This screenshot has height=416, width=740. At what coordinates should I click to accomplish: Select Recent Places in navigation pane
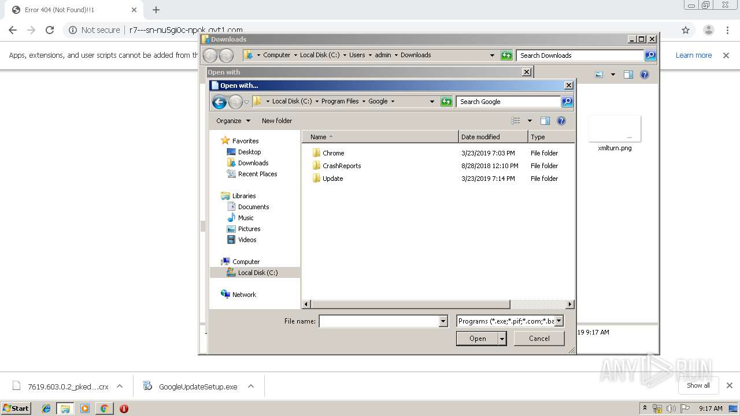tap(257, 174)
